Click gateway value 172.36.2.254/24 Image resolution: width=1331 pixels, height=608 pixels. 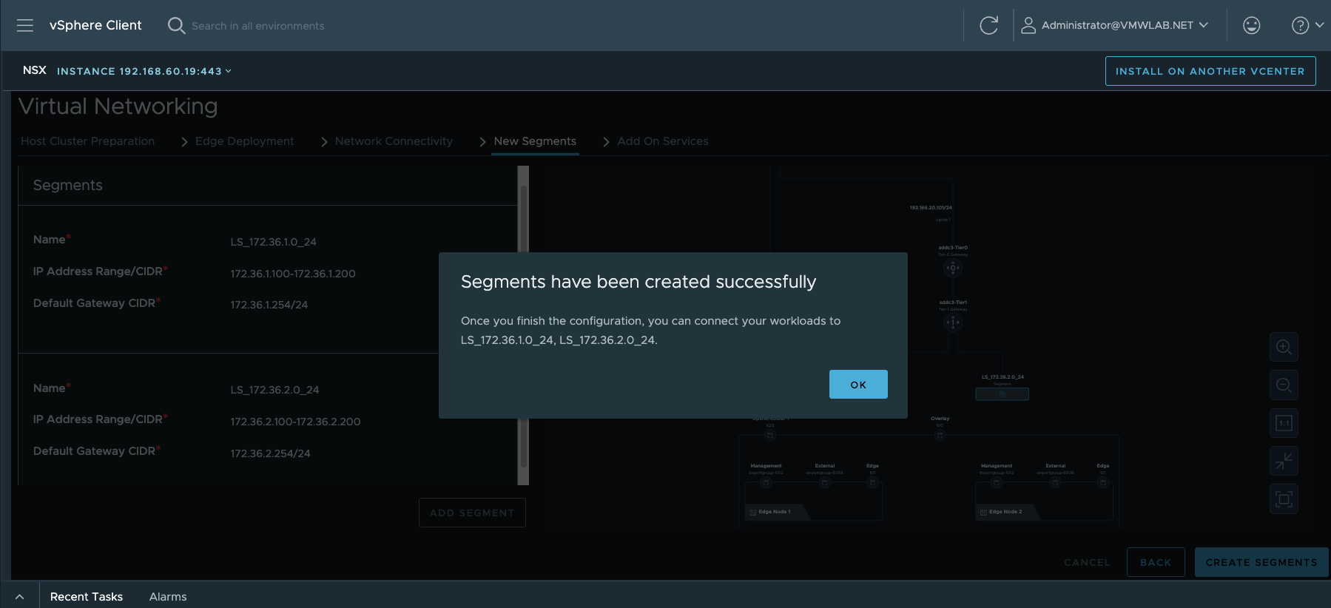[x=271, y=453]
